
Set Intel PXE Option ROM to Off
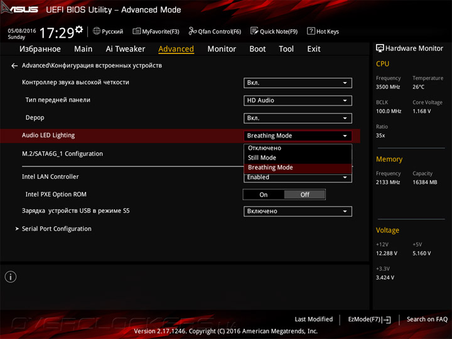[x=304, y=195]
